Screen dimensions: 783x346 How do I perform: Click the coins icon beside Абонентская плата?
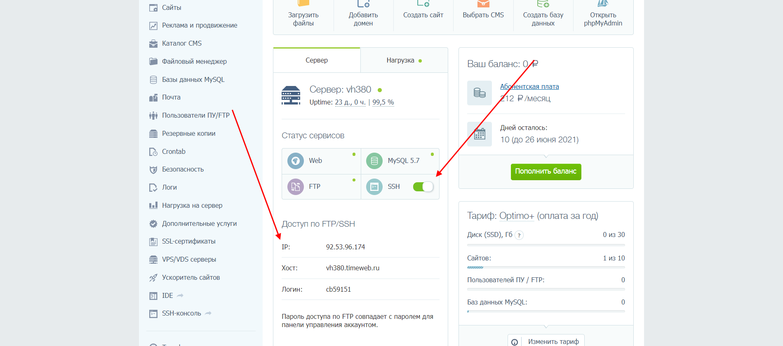click(x=480, y=93)
